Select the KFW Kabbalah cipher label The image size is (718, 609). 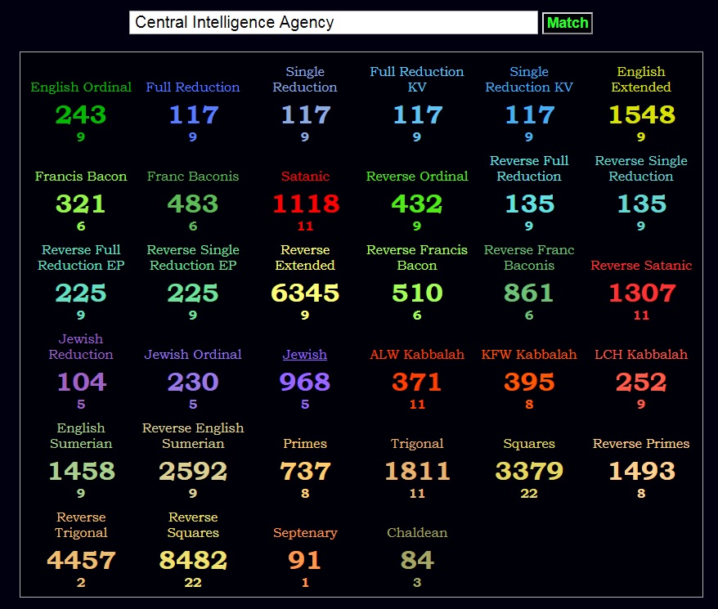point(529,355)
